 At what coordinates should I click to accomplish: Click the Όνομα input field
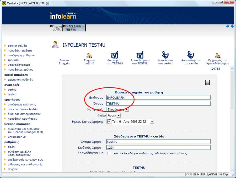point(158,103)
